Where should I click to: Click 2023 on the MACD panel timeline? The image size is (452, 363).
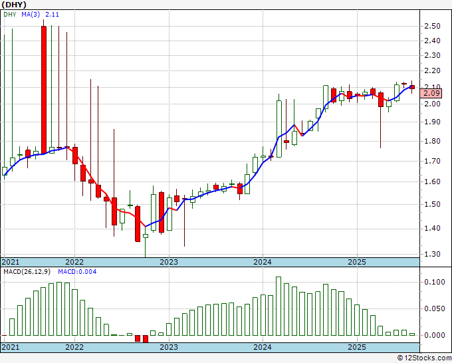point(169,347)
